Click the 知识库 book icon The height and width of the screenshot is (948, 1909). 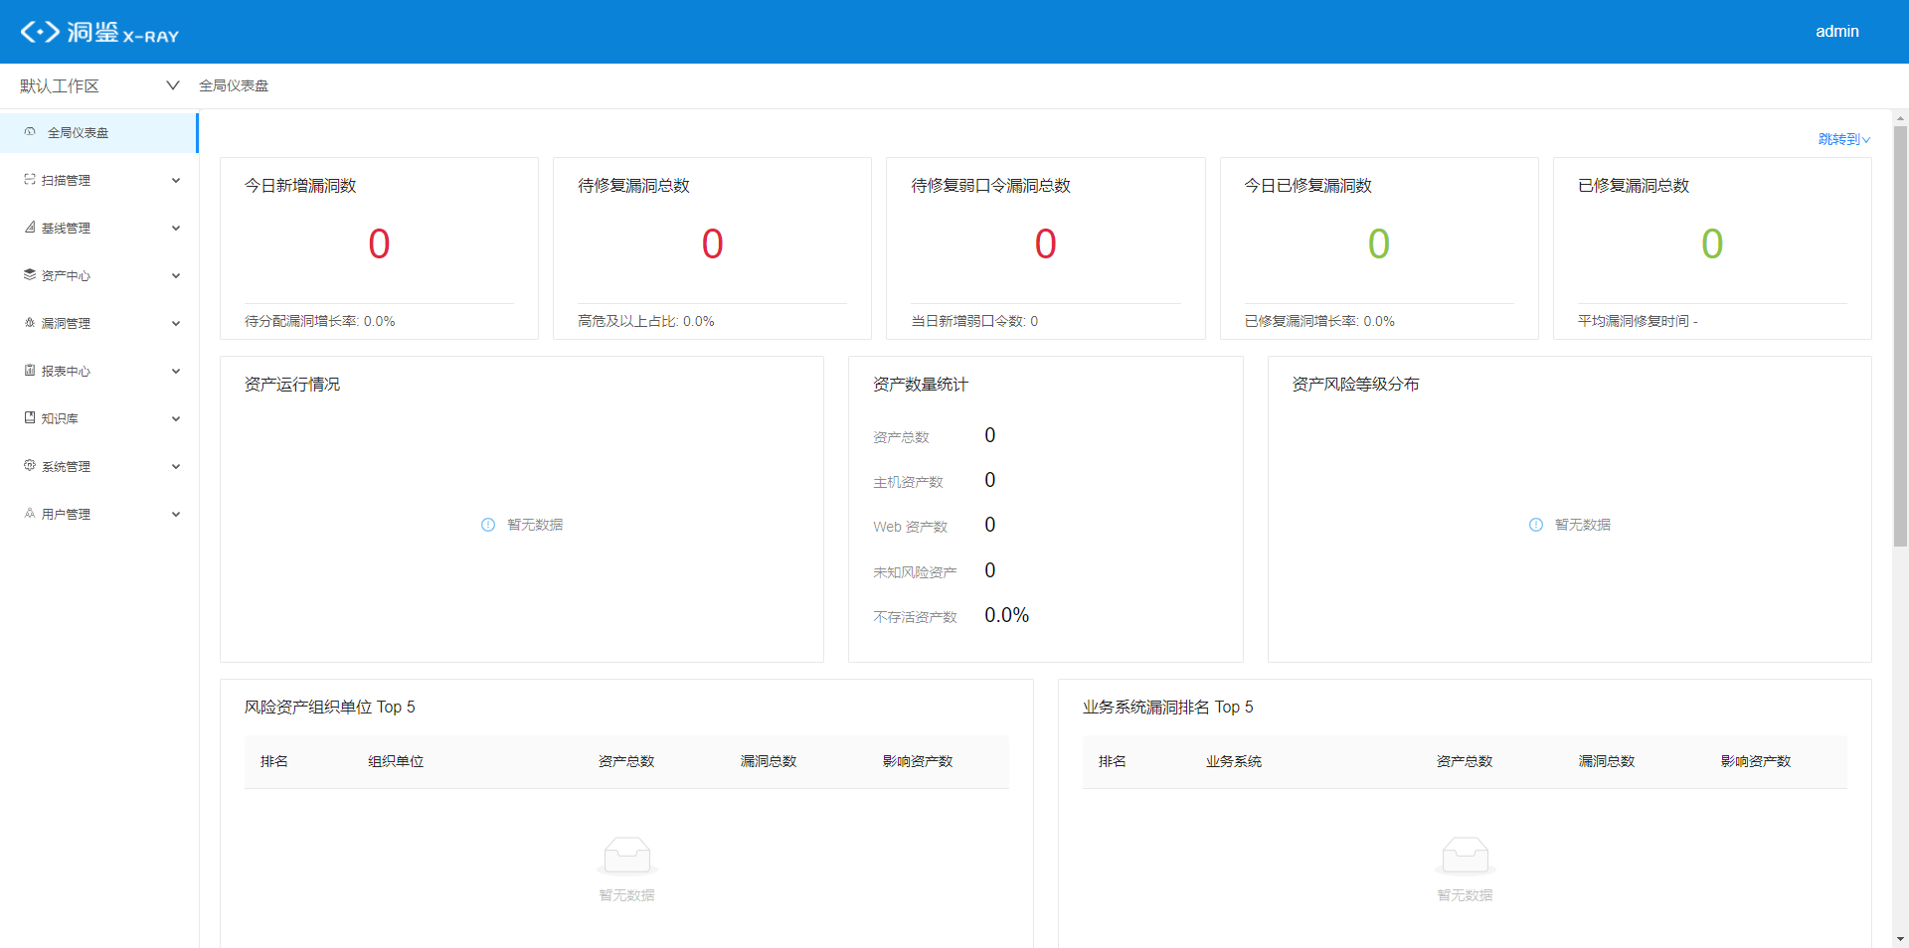click(x=30, y=418)
